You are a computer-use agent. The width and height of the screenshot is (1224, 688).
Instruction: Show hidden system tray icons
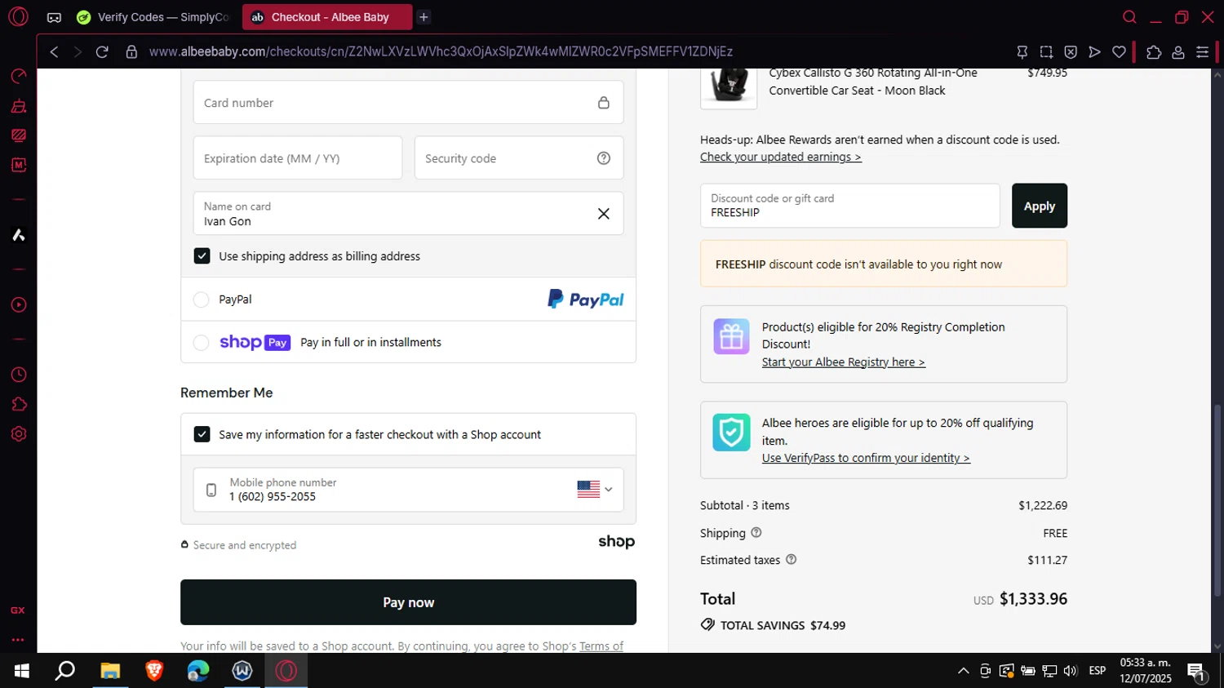pos(963,671)
